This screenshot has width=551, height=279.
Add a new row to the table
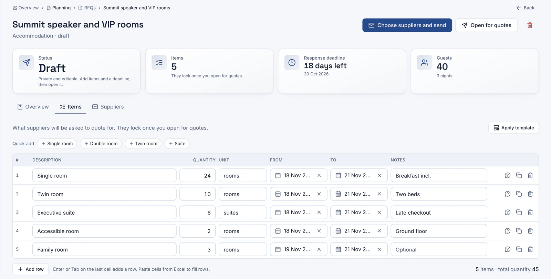point(31,269)
